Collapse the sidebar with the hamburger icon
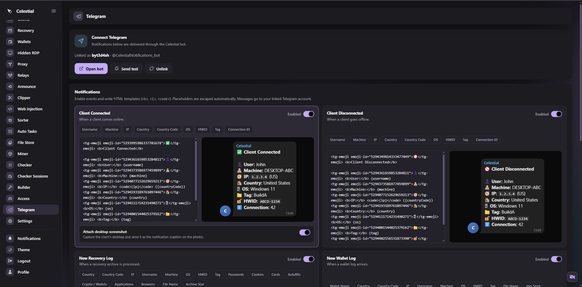This screenshot has width=582, height=287. 54,11
